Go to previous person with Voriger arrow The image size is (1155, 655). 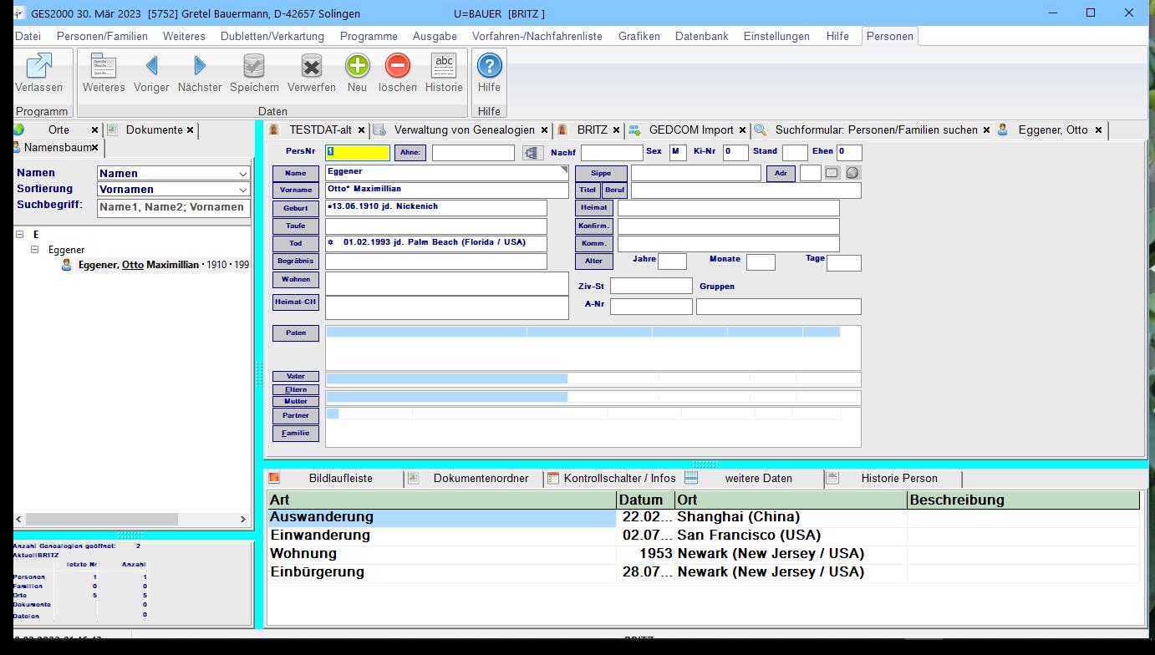(x=151, y=65)
